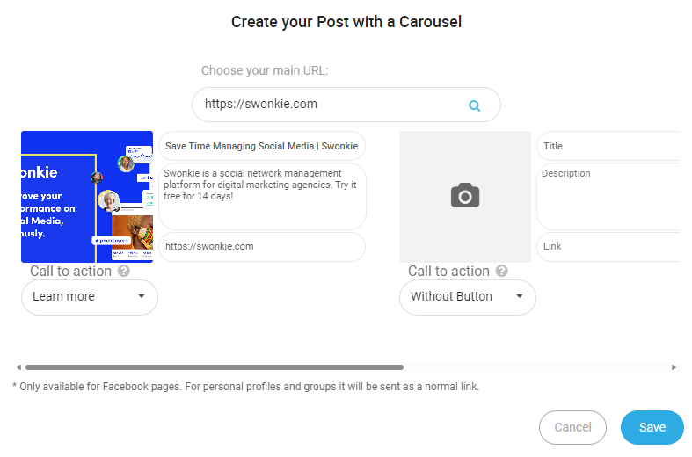Viewport: 692px width, 457px height.
Task: Click the scrollbar left arrow
Action: [x=18, y=367]
